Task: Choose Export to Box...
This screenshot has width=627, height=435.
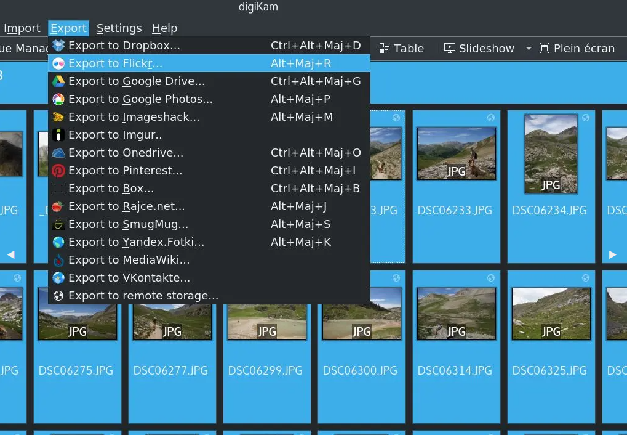Action: tap(209, 189)
